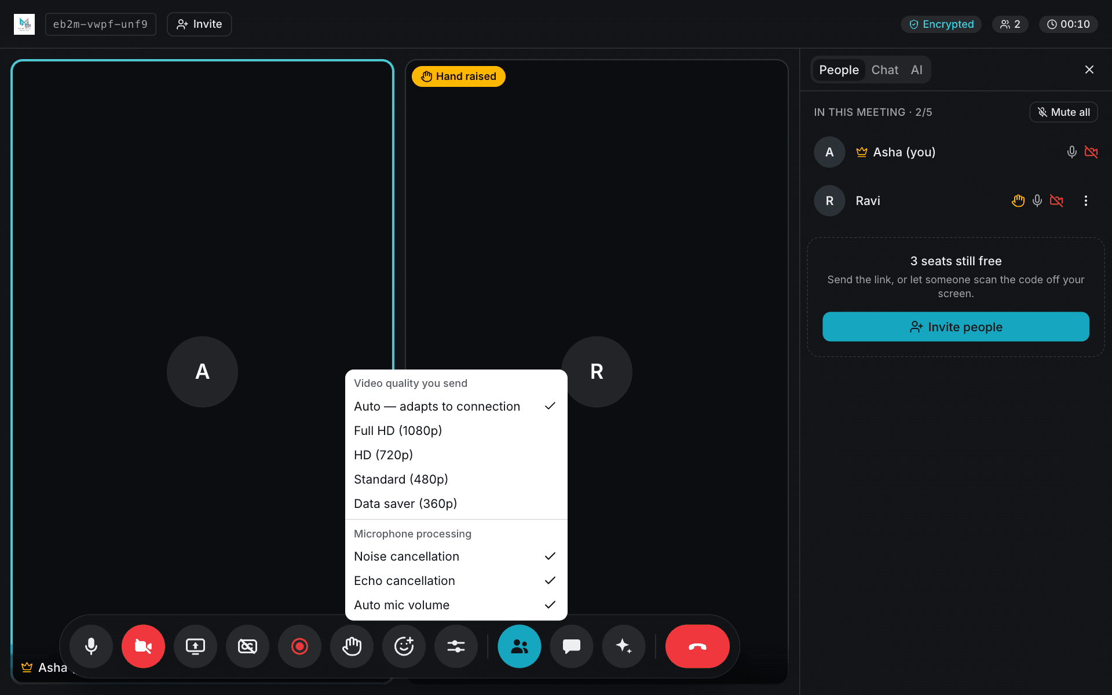
Task: Select Full HD (1080p) video quality
Action: pos(456,431)
